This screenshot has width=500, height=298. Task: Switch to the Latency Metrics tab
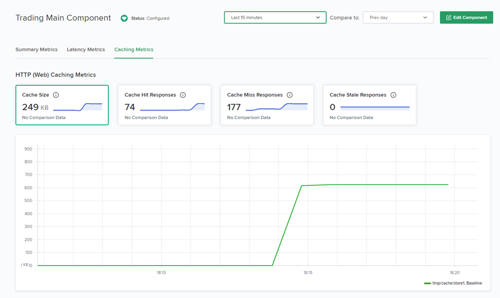[x=86, y=49]
